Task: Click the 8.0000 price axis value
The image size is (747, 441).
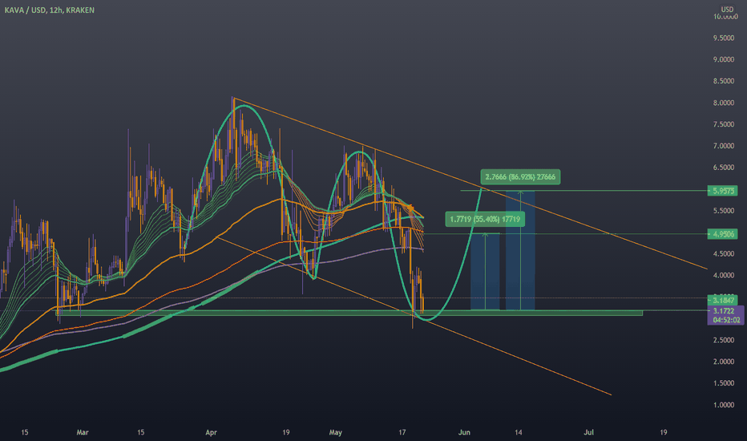Action: pos(723,103)
